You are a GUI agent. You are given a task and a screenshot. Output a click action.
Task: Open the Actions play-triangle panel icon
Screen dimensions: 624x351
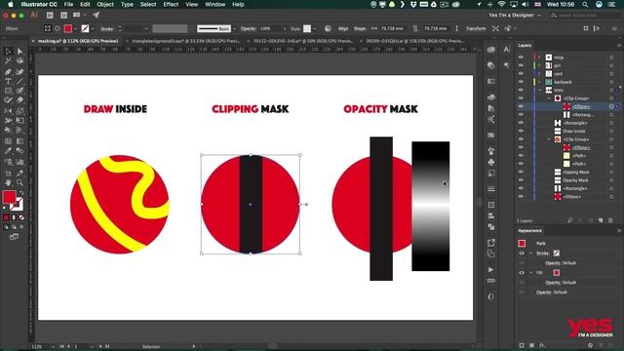coord(491,270)
